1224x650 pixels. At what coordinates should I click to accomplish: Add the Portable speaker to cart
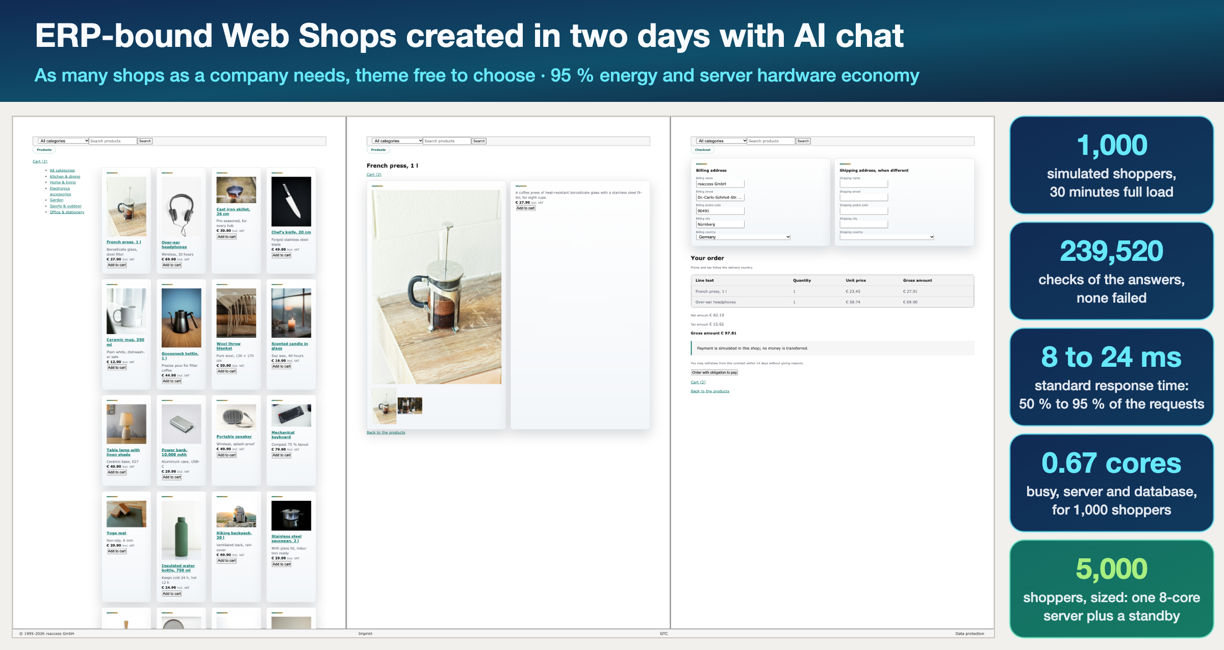[x=226, y=455]
